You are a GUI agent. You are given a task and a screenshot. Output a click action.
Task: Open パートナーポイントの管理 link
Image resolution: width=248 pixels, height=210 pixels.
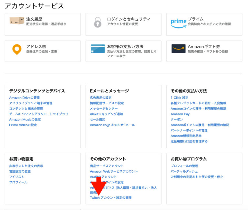click(x=189, y=130)
